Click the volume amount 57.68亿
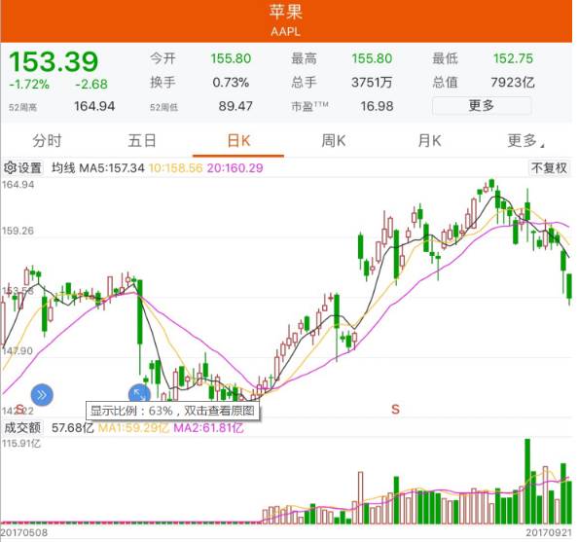Image resolution: width=578 pixels, height=542 pixels. click(72, 428)
